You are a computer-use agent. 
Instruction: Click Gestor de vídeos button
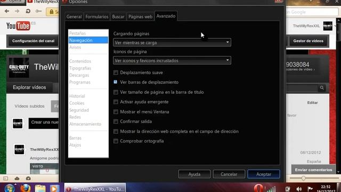pos(308,41)
